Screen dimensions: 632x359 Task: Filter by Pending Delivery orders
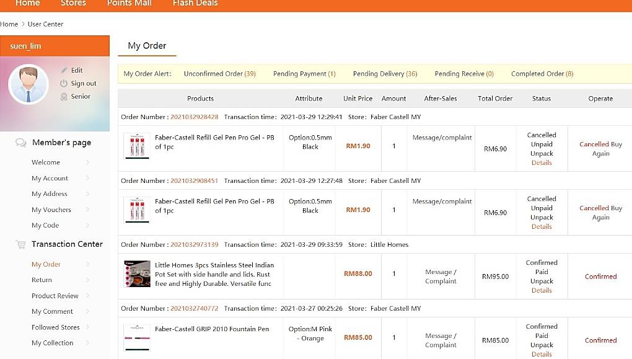point(385,74)
